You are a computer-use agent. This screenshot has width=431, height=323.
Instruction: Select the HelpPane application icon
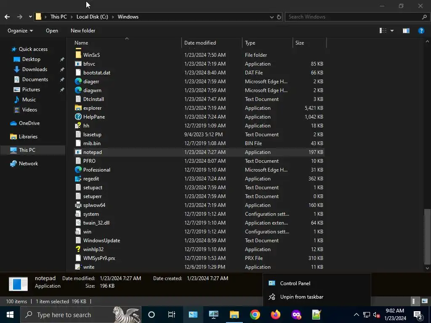78,117
